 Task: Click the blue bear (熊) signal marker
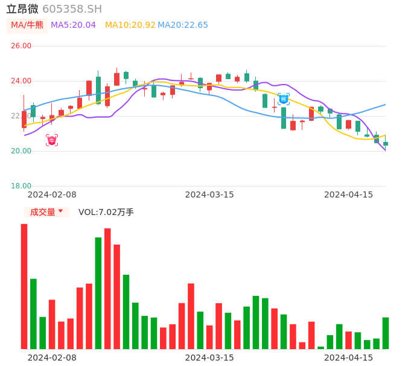point(284,99)
